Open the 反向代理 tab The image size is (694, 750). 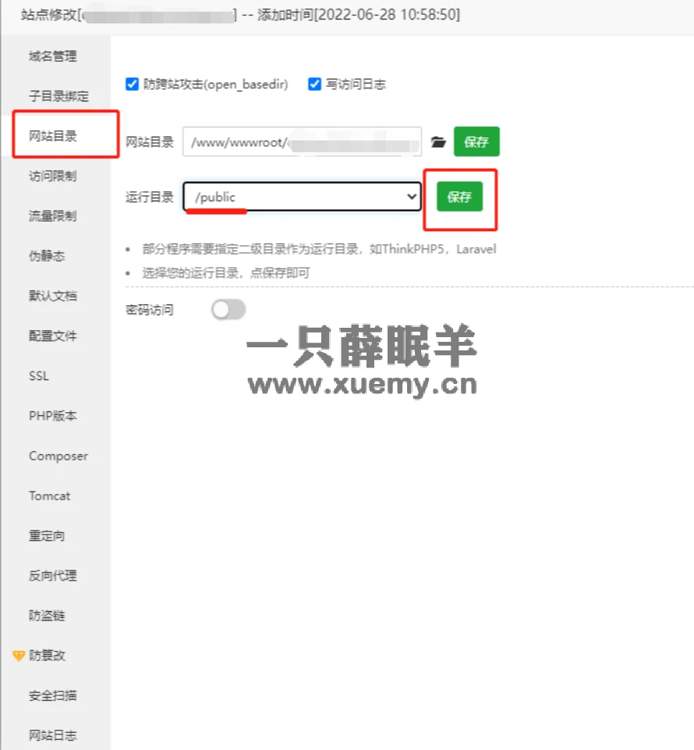pyautogui.click(x=52, y=575)
